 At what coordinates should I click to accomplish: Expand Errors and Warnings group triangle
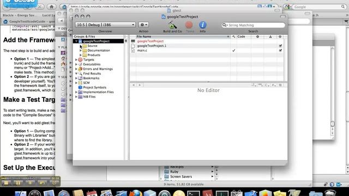pos(76,69)
